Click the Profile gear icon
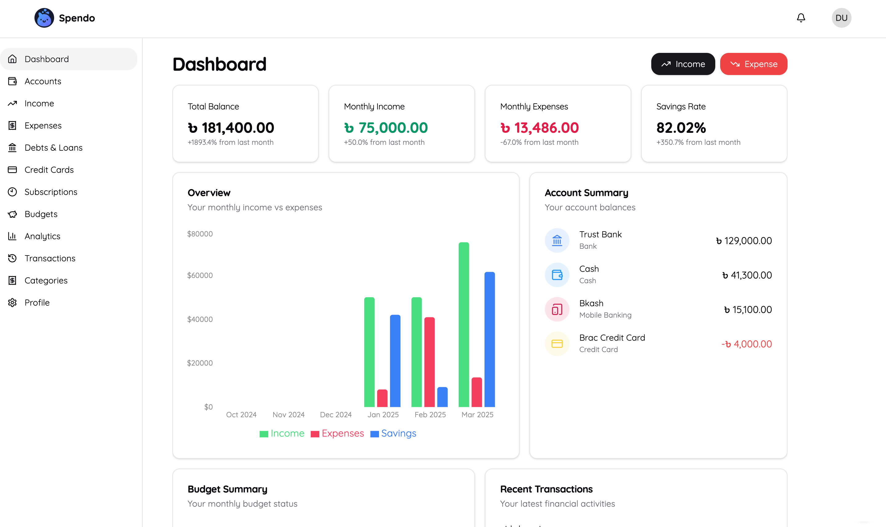The width and height of the screenshot is (886, 527). 13,303
